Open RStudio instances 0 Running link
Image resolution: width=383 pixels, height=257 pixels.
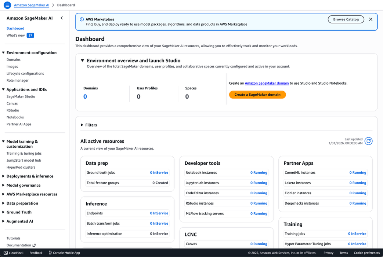(x=259, y=203)
